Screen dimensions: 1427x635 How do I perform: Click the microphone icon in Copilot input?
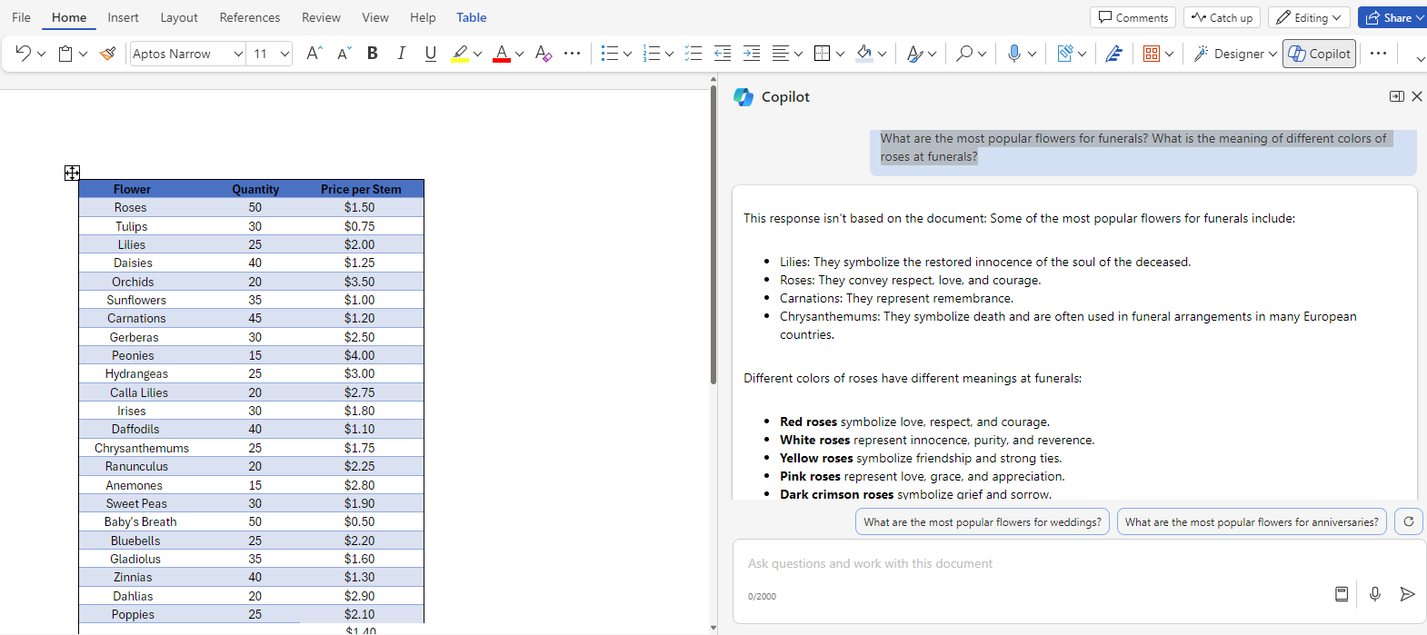click(1375, 594)
